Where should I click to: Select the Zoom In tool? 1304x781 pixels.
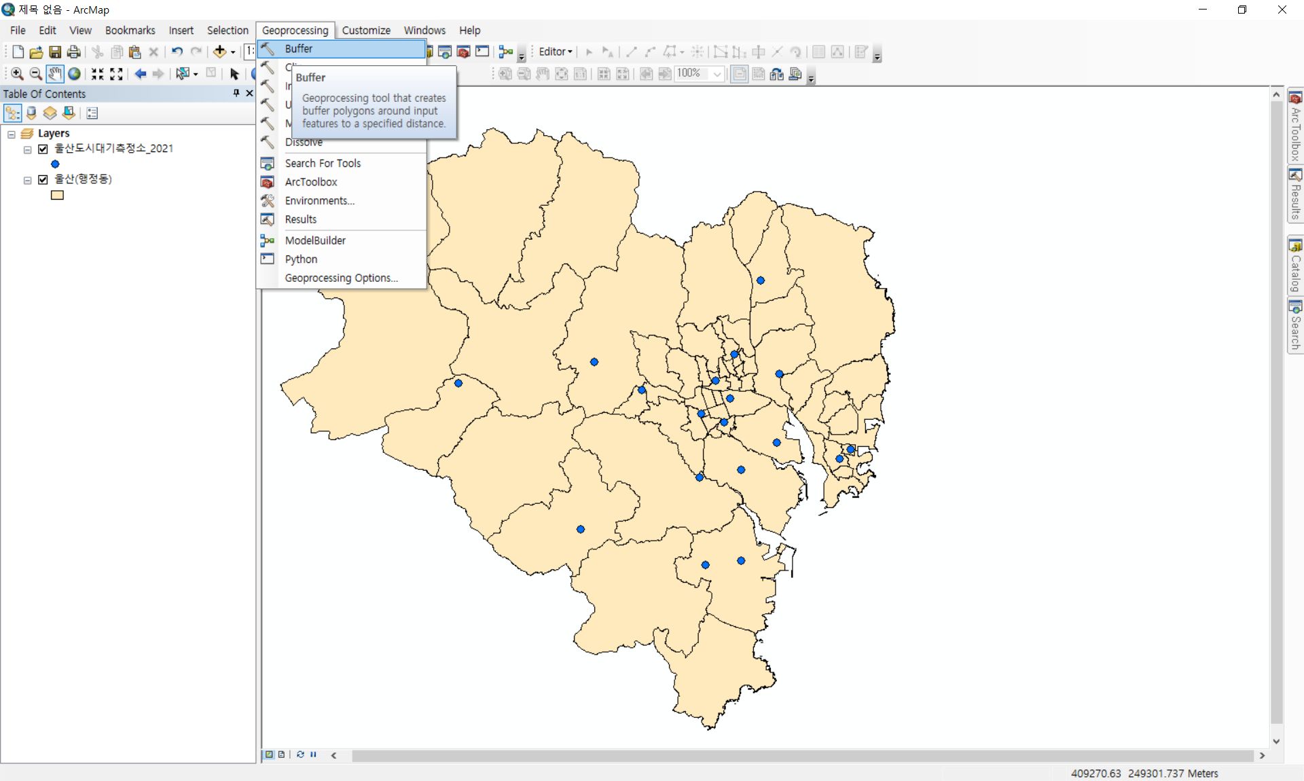click(17, 73)
